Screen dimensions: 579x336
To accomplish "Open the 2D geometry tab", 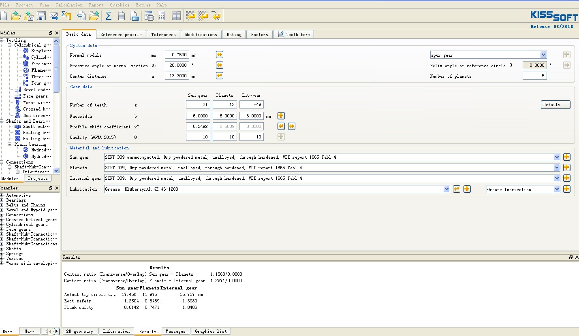I will (80, 331).
